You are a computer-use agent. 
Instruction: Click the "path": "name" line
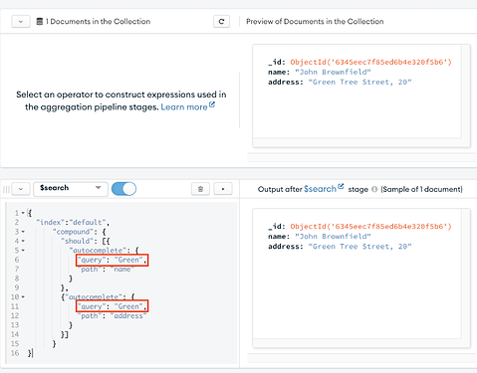coord(106,270)
